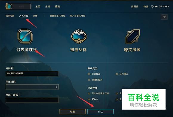The image size is (173, 117).
Task: Focus the 密码 password input field
Action: coord(32,100)
